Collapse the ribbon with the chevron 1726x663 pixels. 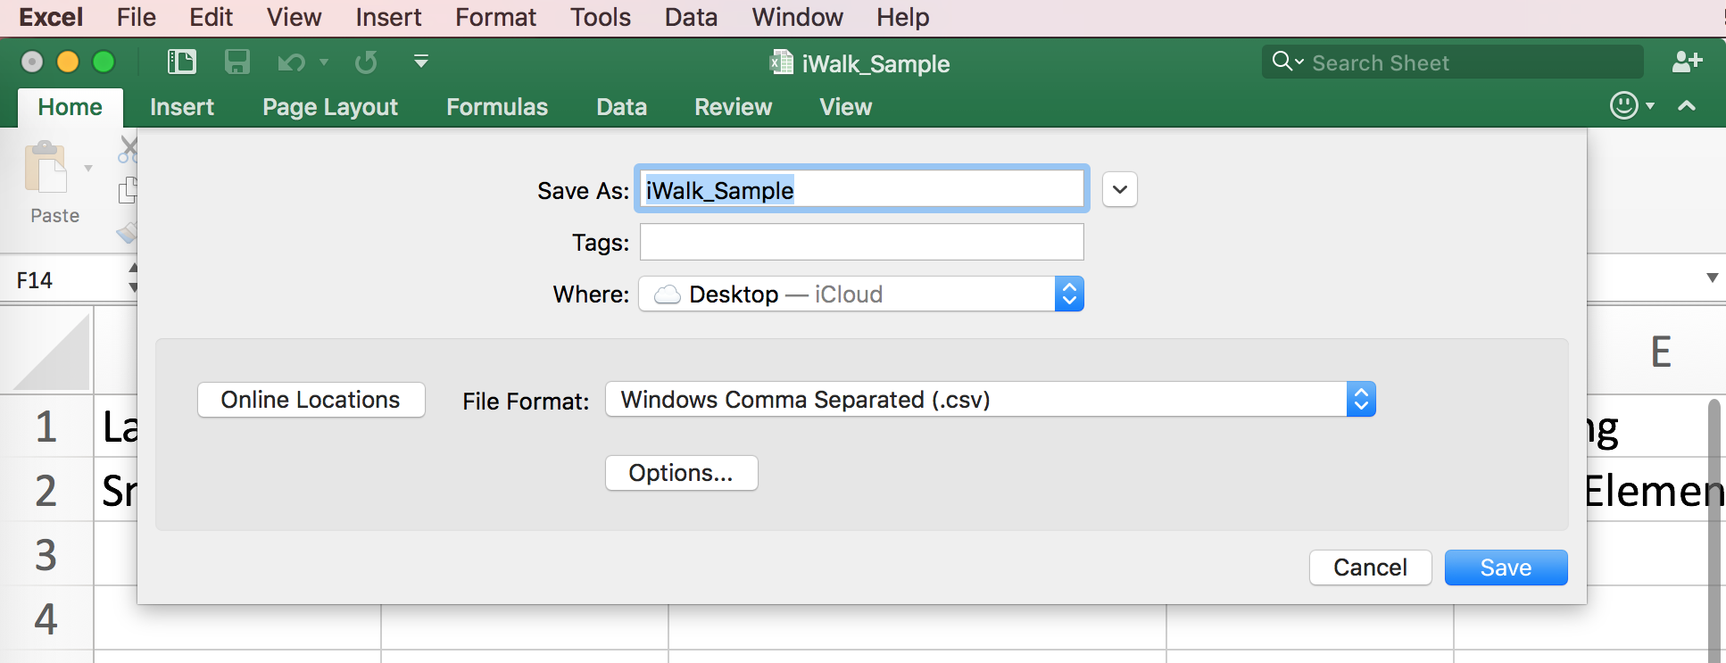(x=1687, y=105)
